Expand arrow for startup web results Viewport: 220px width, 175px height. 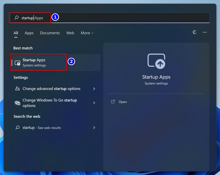click(x=94, y=128)
